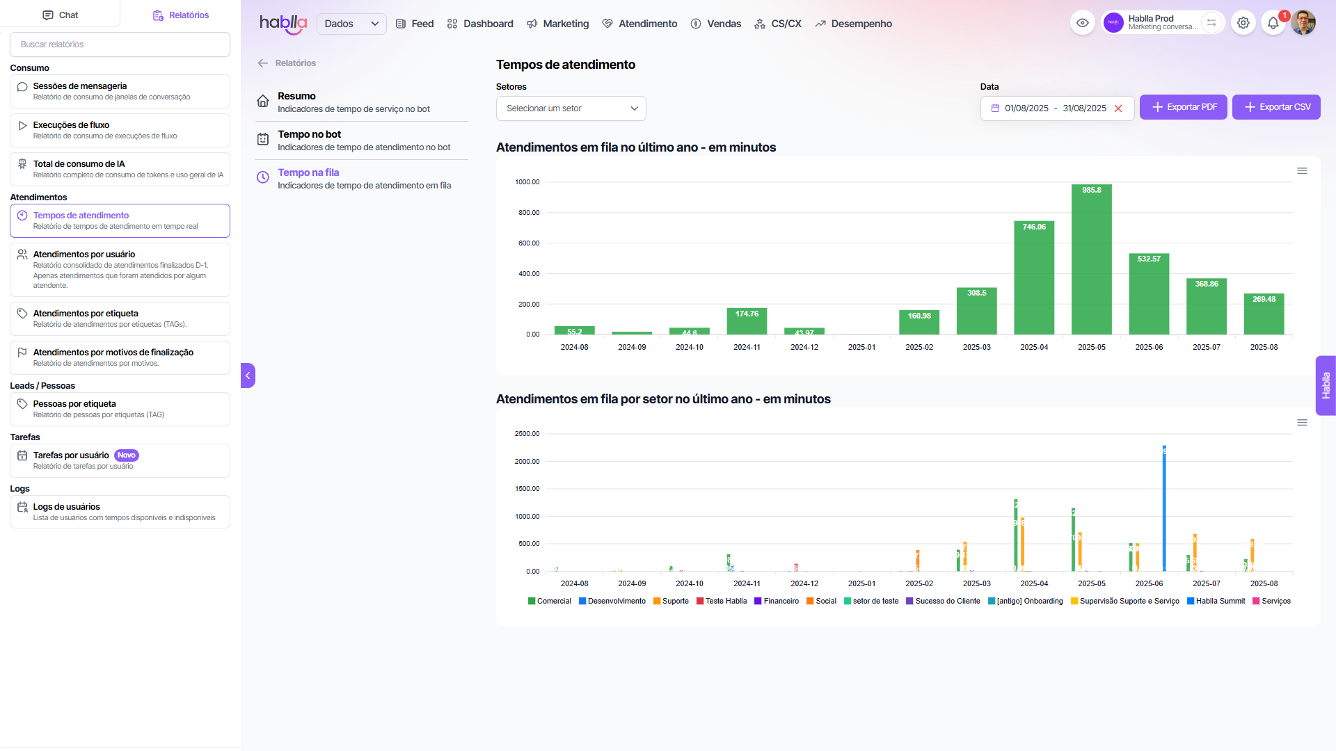Click the user profile avatar
This screenshot has height=751, width=1336.
click(x=1303, y=23)
